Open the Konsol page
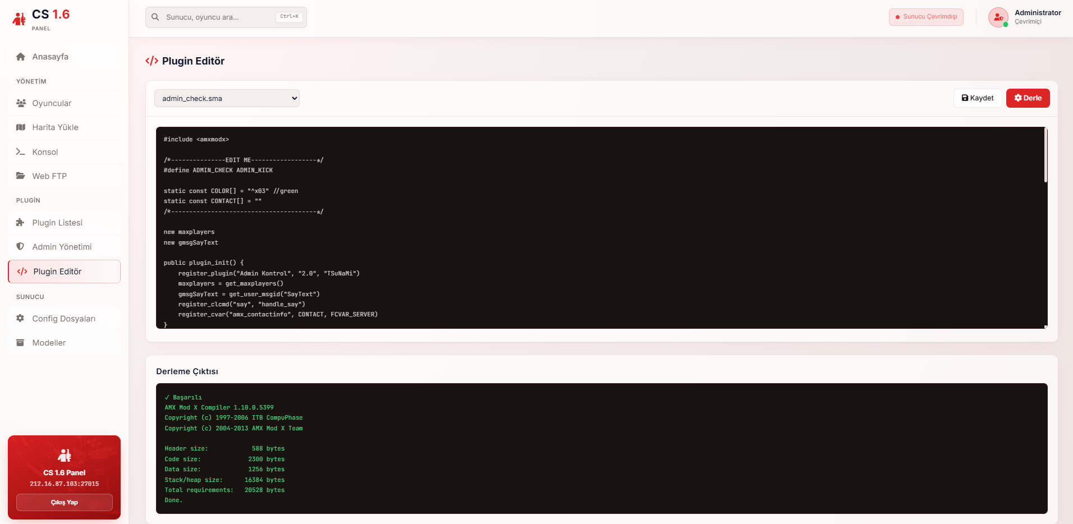Viewport: 1073px width, 524px height. [64, 152]
